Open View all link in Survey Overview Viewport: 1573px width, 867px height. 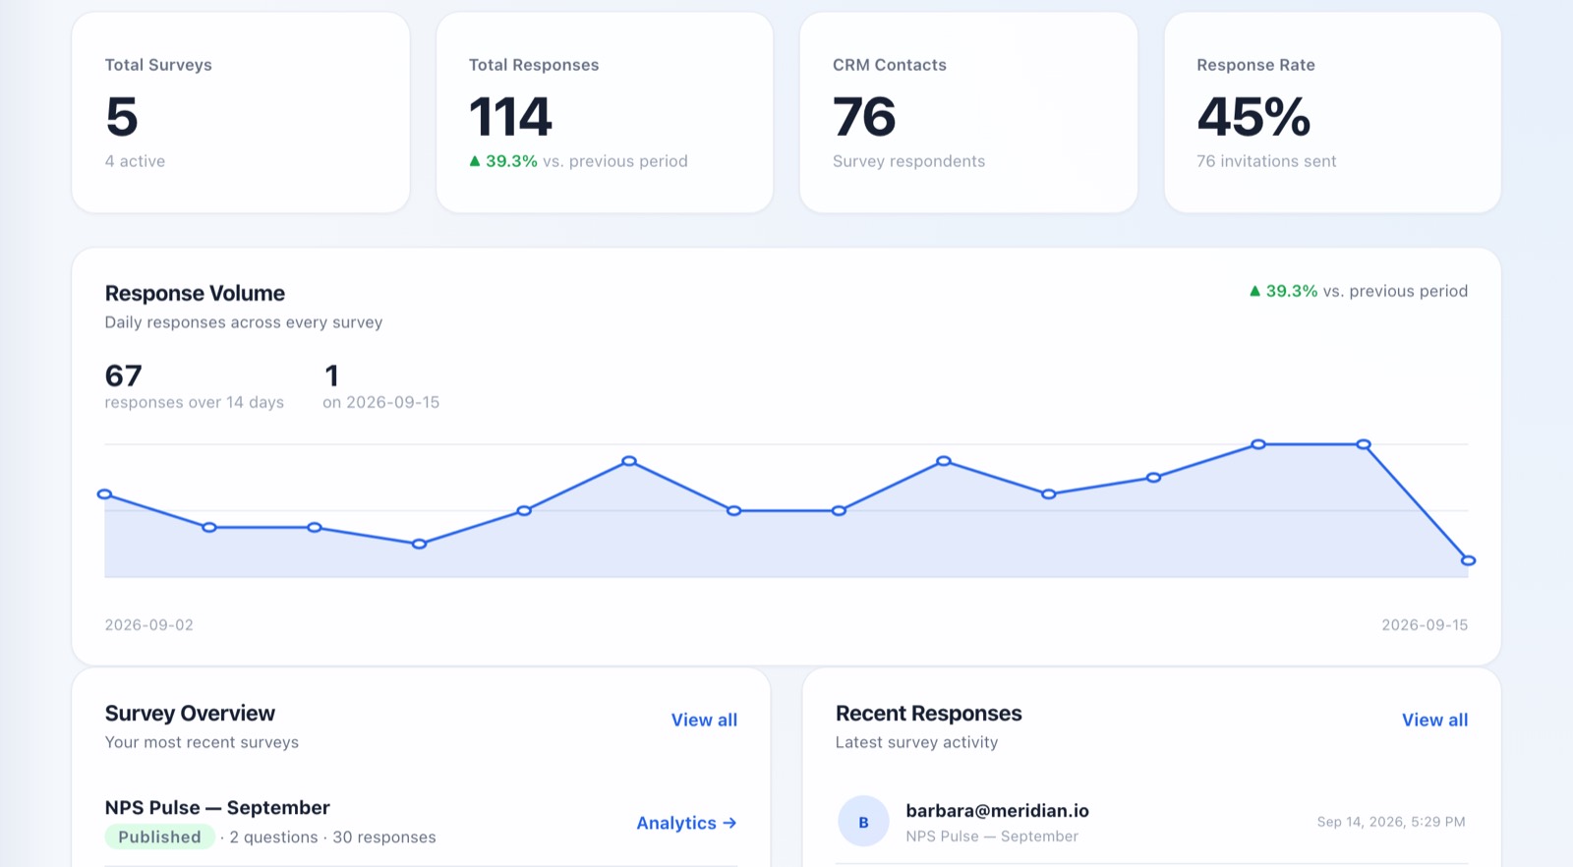point(704,720)
